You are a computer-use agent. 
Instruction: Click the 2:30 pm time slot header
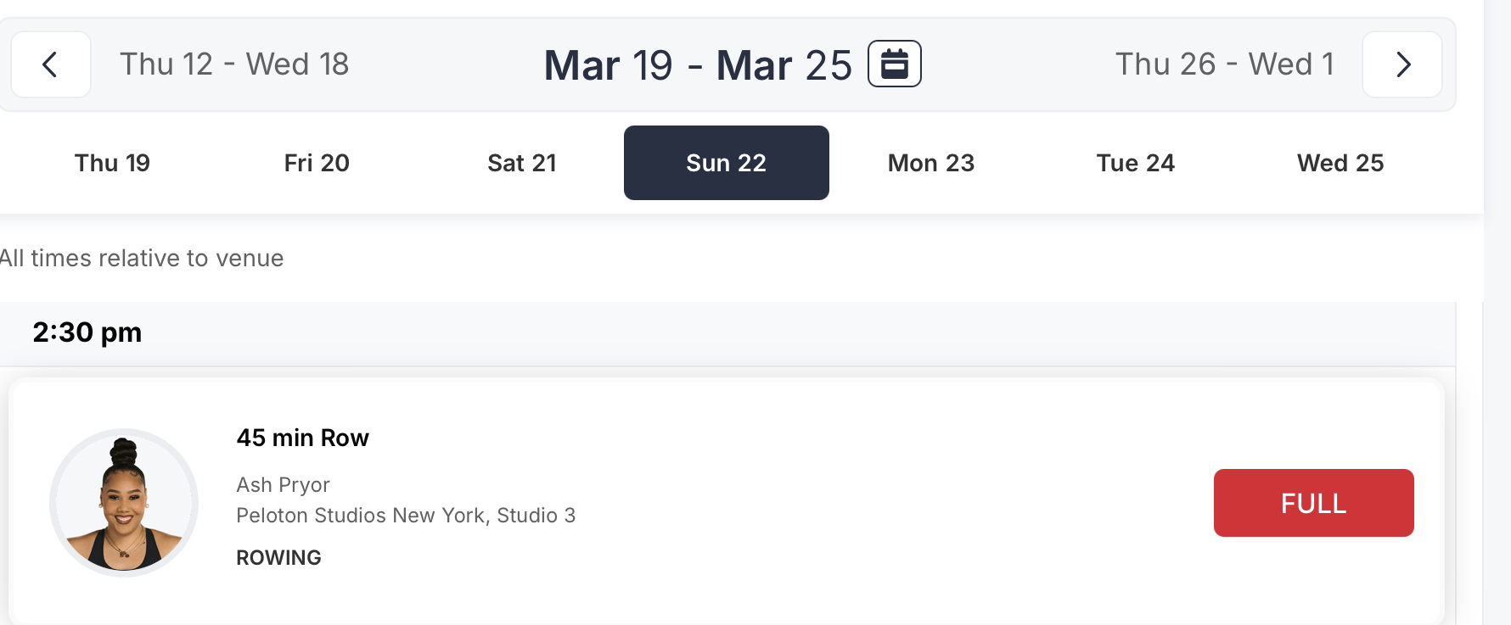coord(87,332)
